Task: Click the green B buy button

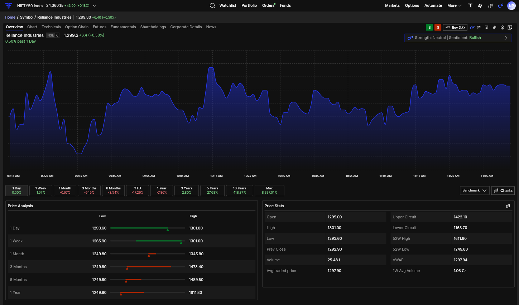Action: pyautogui.click(x=429, y=28)
